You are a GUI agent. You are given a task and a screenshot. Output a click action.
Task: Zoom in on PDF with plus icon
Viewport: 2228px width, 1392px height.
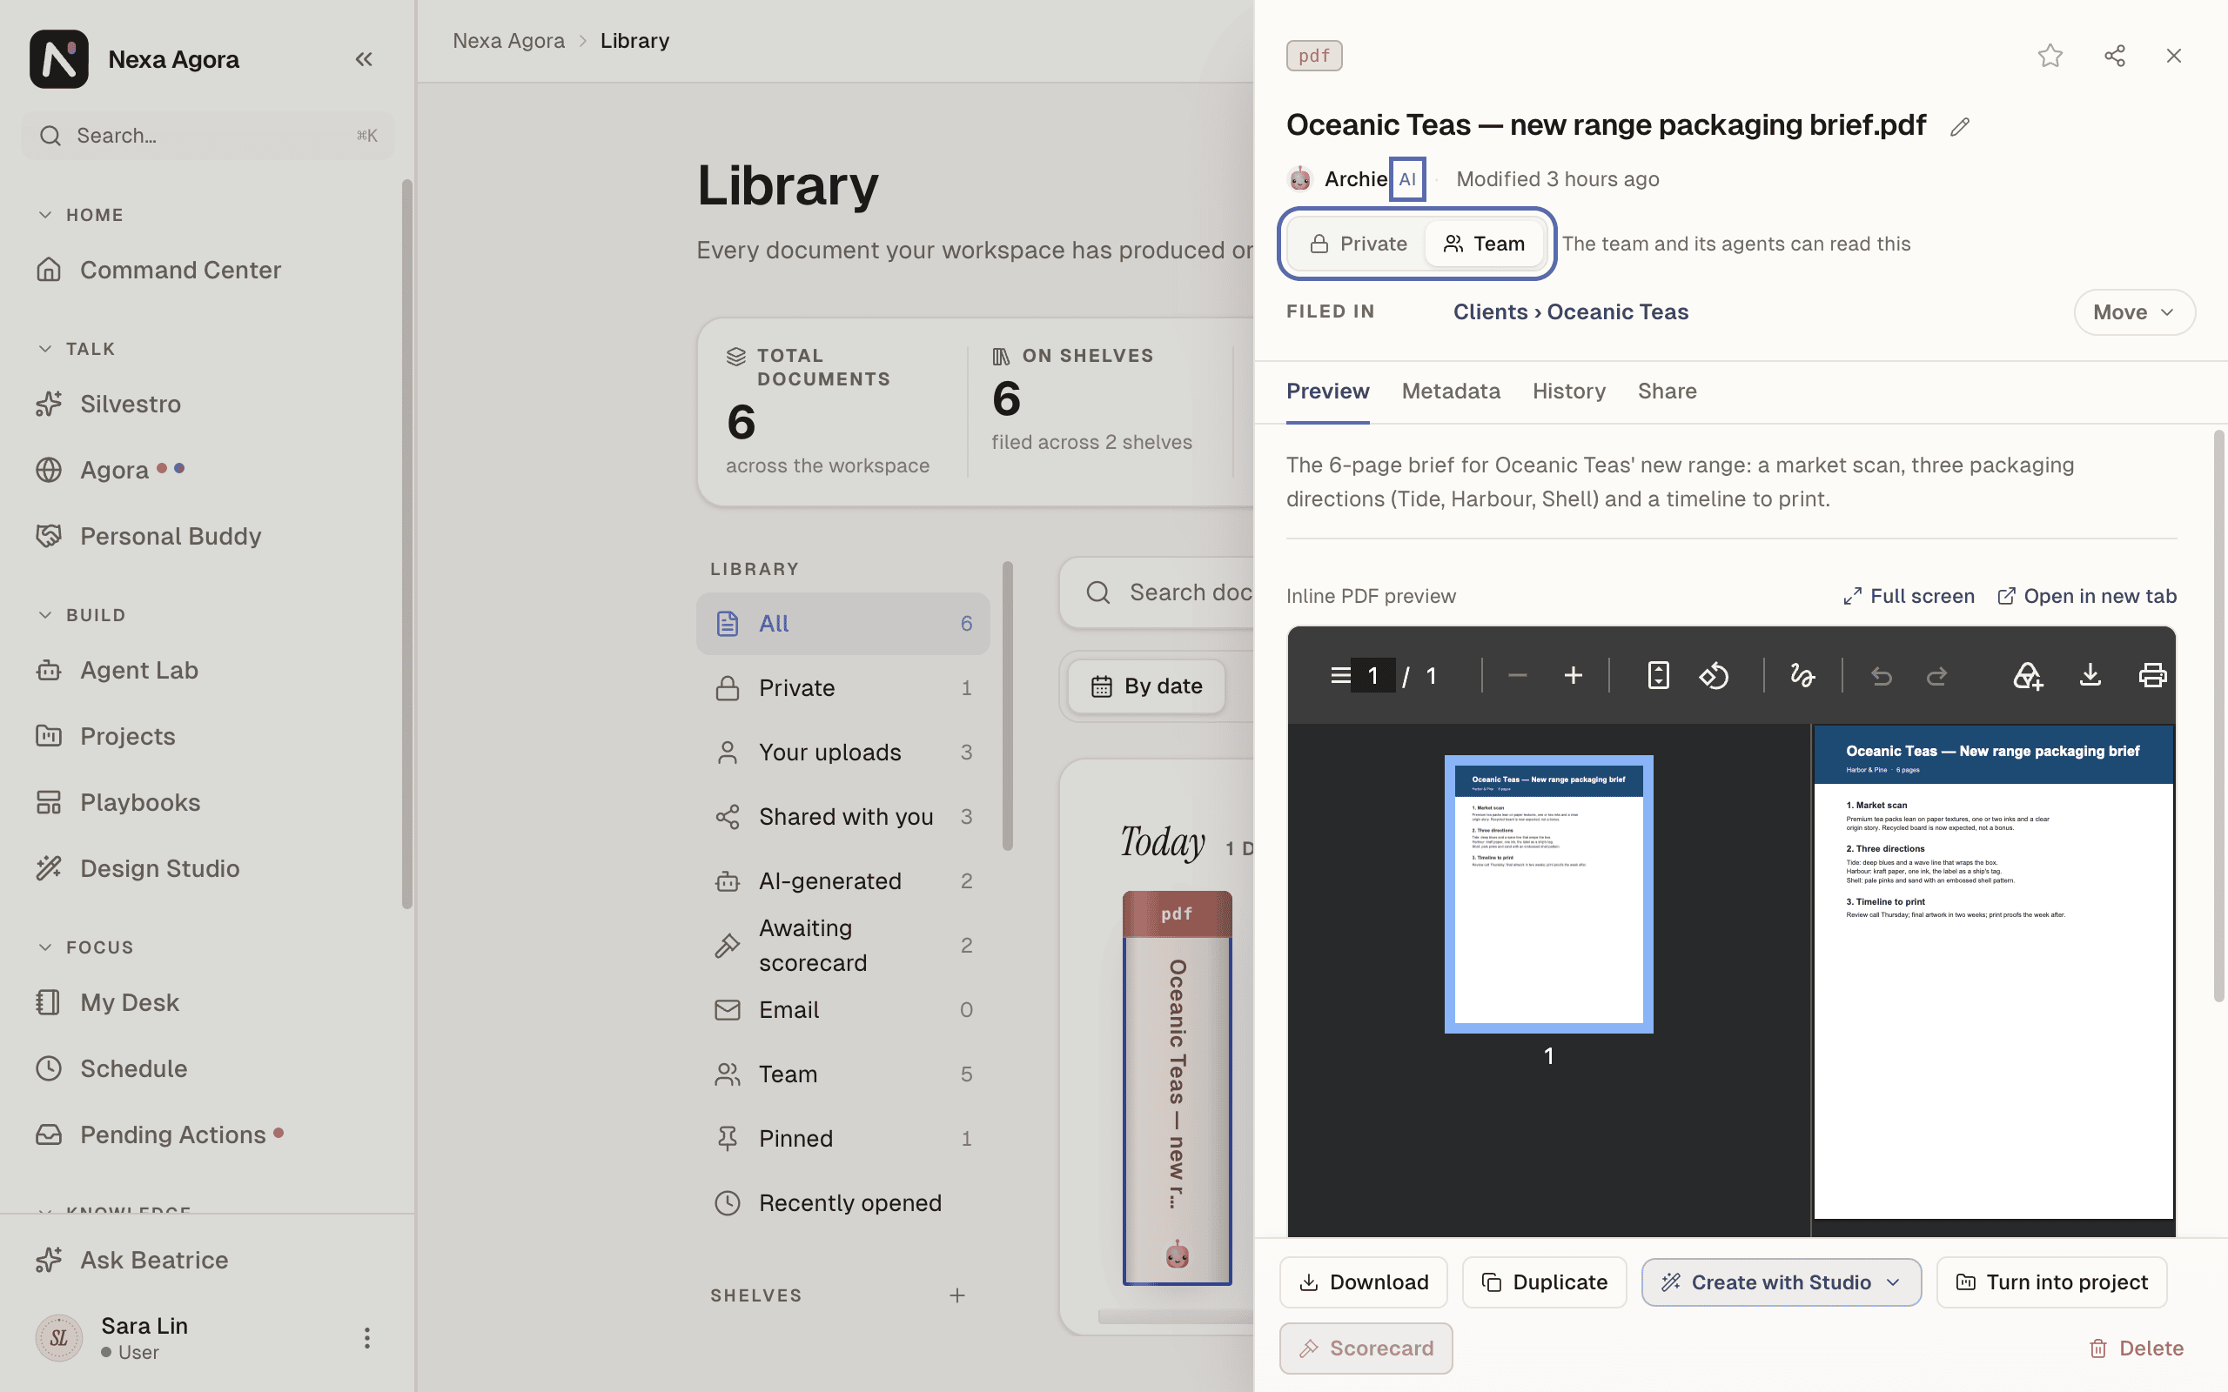tap(1574, 676)
